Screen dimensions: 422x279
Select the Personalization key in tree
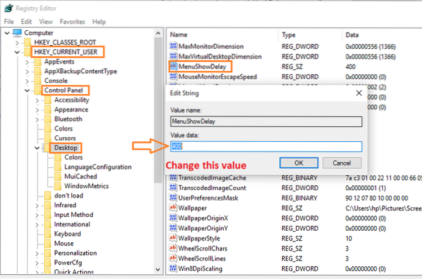75,253
